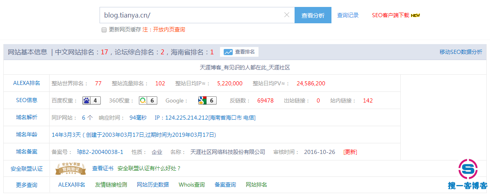Click the Google weight badge icon
This screenshot has width=490, height=196.
tap(202, 100)
